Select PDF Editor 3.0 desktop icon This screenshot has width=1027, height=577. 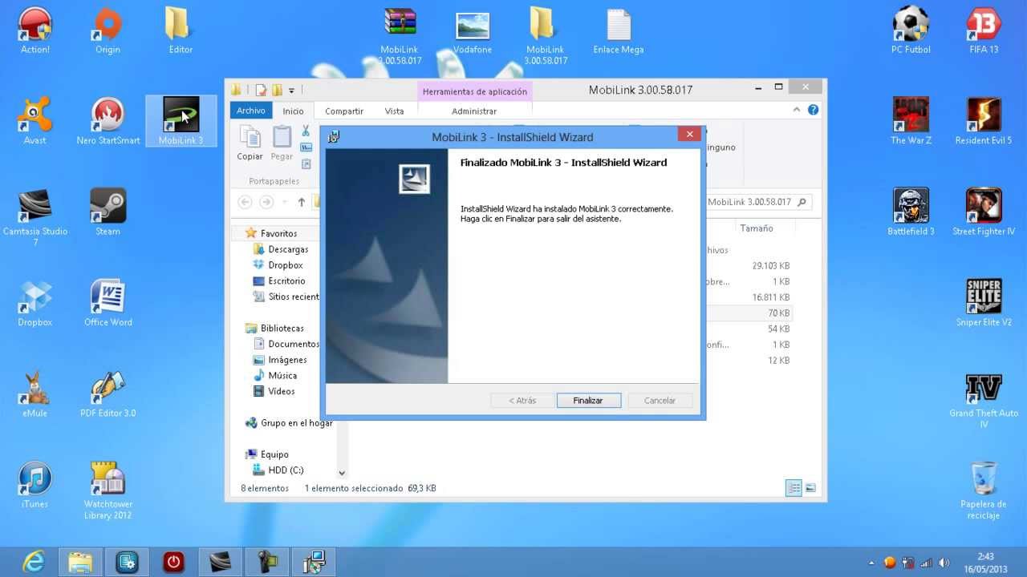coord(108,394)
